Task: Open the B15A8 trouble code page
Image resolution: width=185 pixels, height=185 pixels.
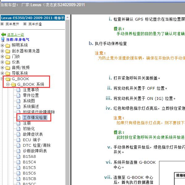Action: coord(29,156)
